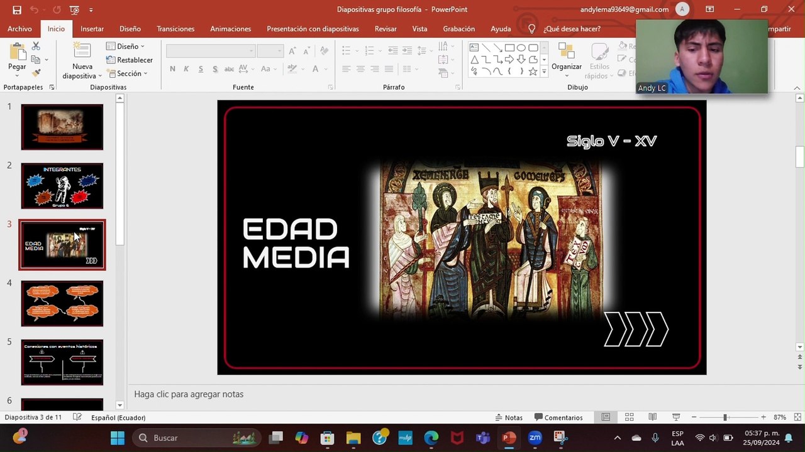805x452 pixels.
Task: Open the Sección dropdown
Action: point(126,73)
